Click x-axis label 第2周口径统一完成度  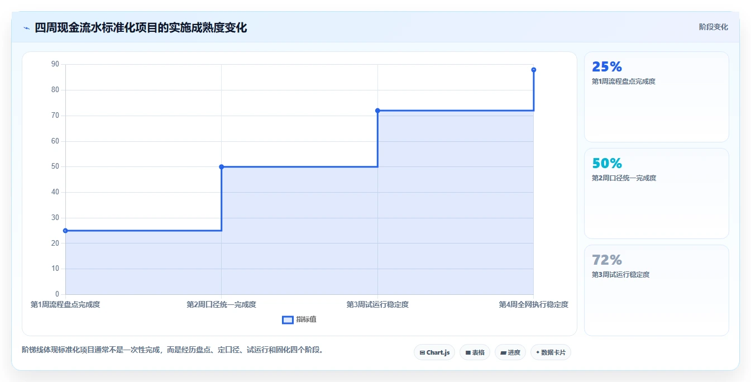tap(222, 304)
